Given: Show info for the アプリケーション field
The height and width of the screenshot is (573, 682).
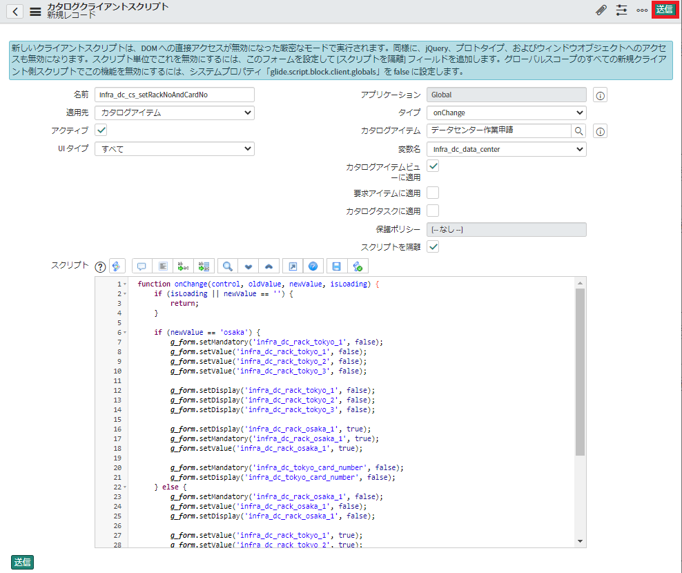Looking at the screenshot, I should click(601, 96).
